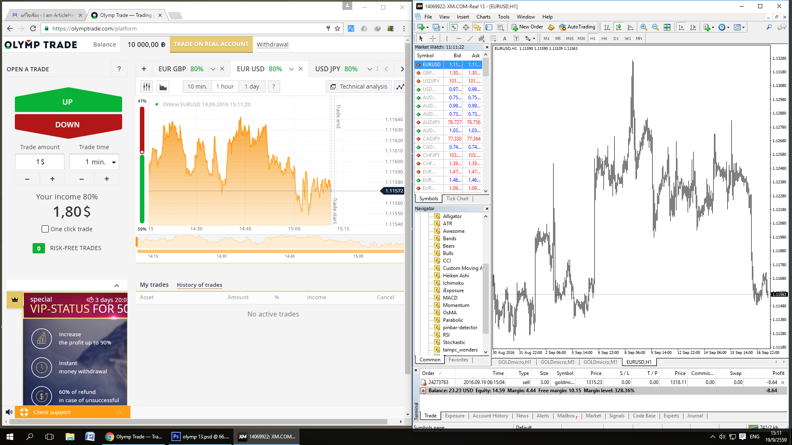Collapse the special VIP promo panel chevron
This screenshot has height=445, width=792.
point(117,286)
